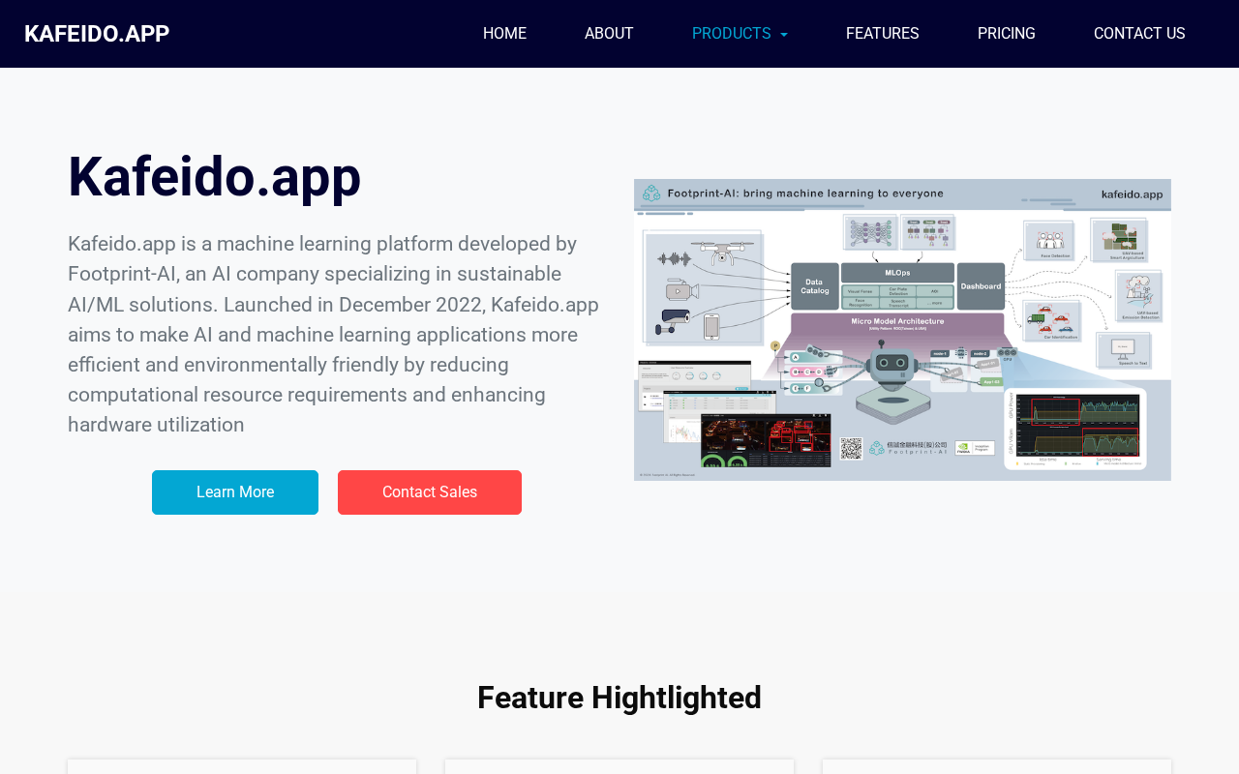The image size is (1239, 774).
Task: Click the drone icon in the diagram
Action: tap(723, 252)
